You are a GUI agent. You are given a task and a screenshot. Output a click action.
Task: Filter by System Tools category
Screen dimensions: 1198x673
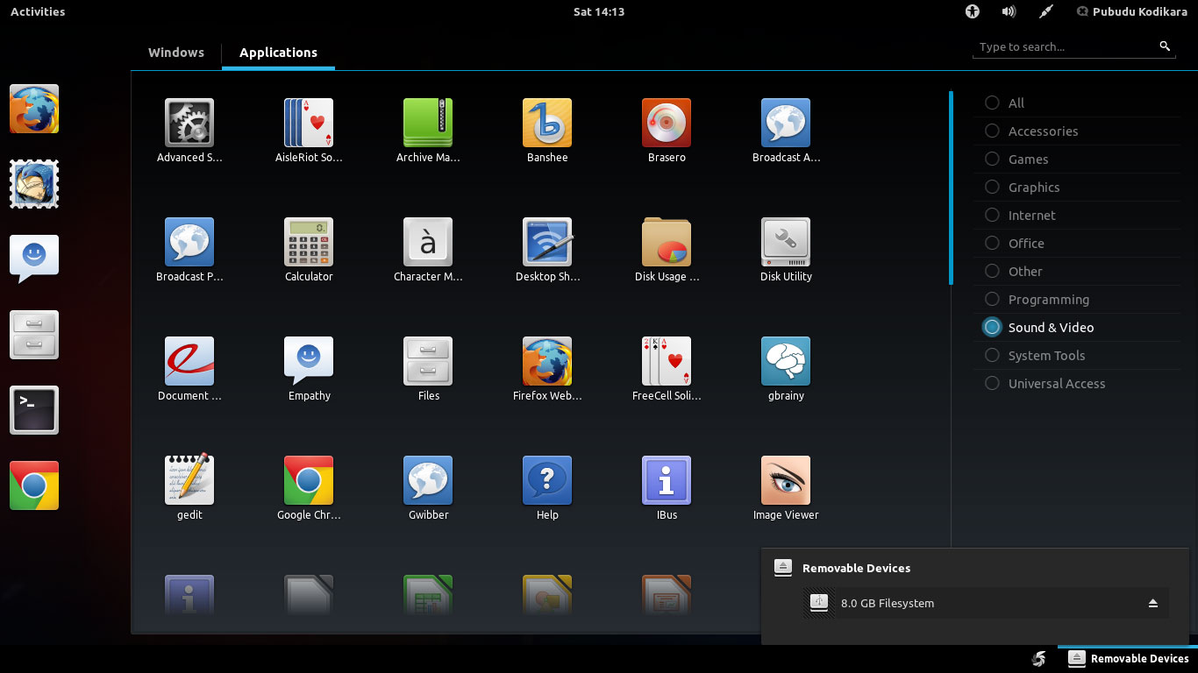pos(1077,355)
